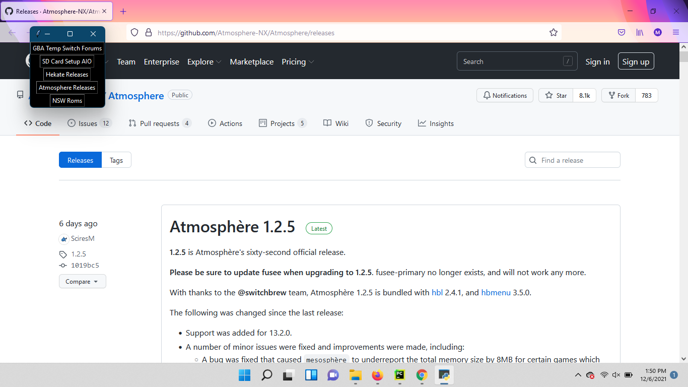Select the Releases view button

[x=81, y=160]
